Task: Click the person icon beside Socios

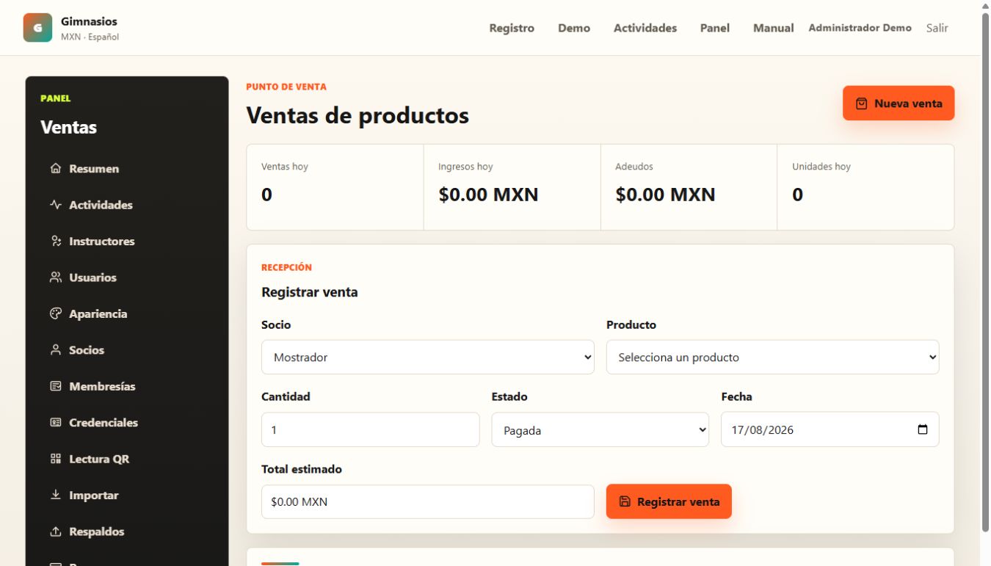Action: (x=56, y=350)
